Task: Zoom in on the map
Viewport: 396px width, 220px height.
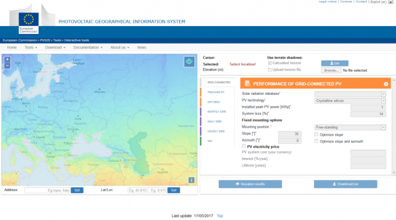Action: point(7,59)
